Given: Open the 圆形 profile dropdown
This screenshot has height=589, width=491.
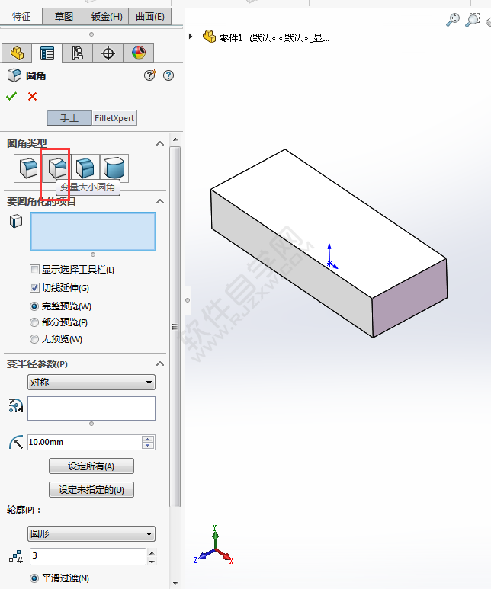Looking at the screenshot, I should [x=91, y=534].
